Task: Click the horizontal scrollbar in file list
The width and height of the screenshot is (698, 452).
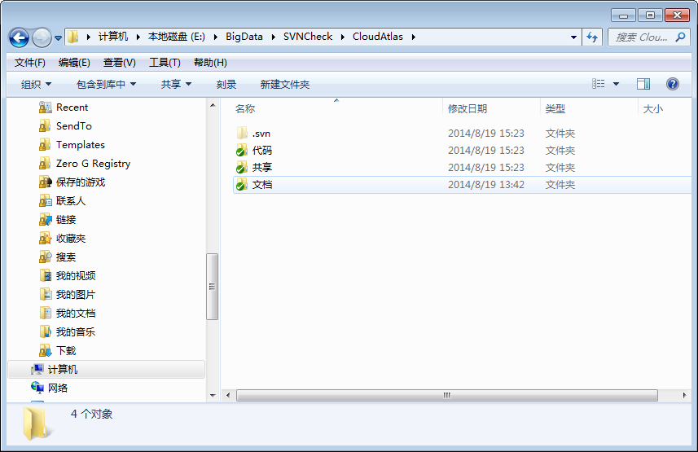Action: [446, 395]
